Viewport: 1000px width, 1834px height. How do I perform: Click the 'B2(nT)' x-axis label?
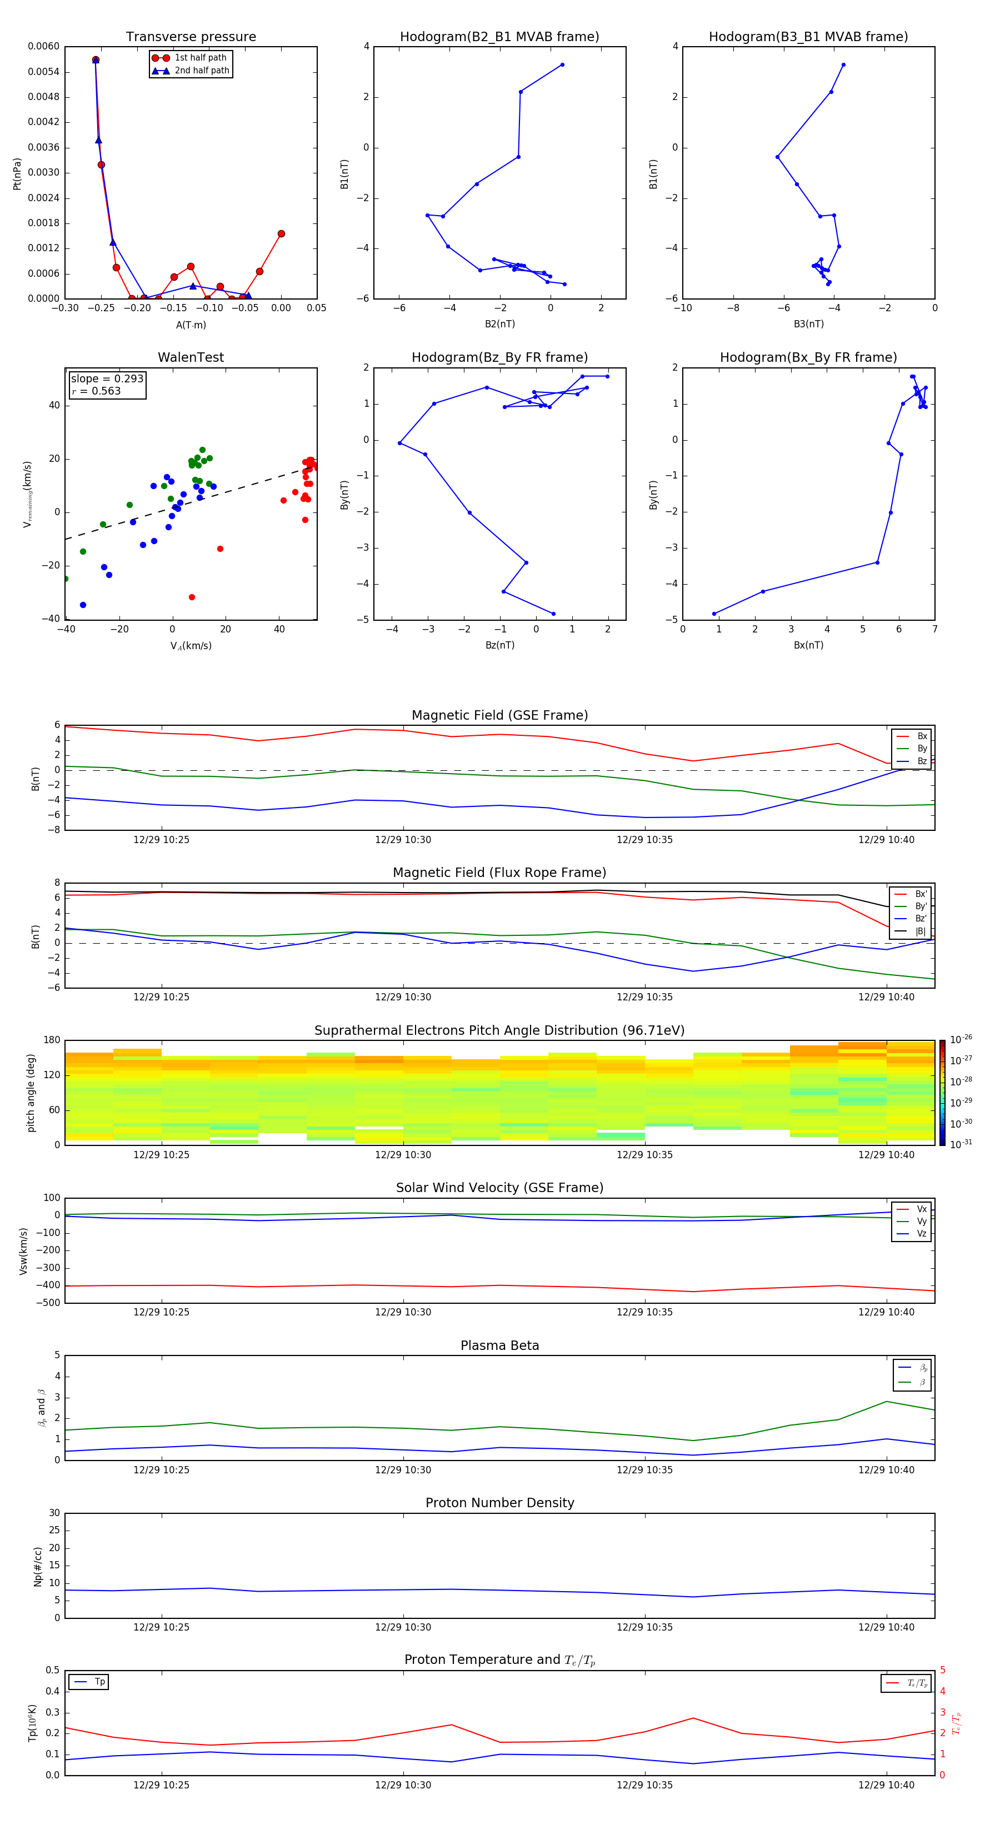point(499,324)
